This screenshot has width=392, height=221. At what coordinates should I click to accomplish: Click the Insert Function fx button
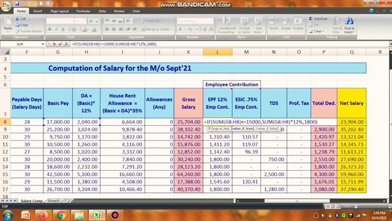coord(66,44)
